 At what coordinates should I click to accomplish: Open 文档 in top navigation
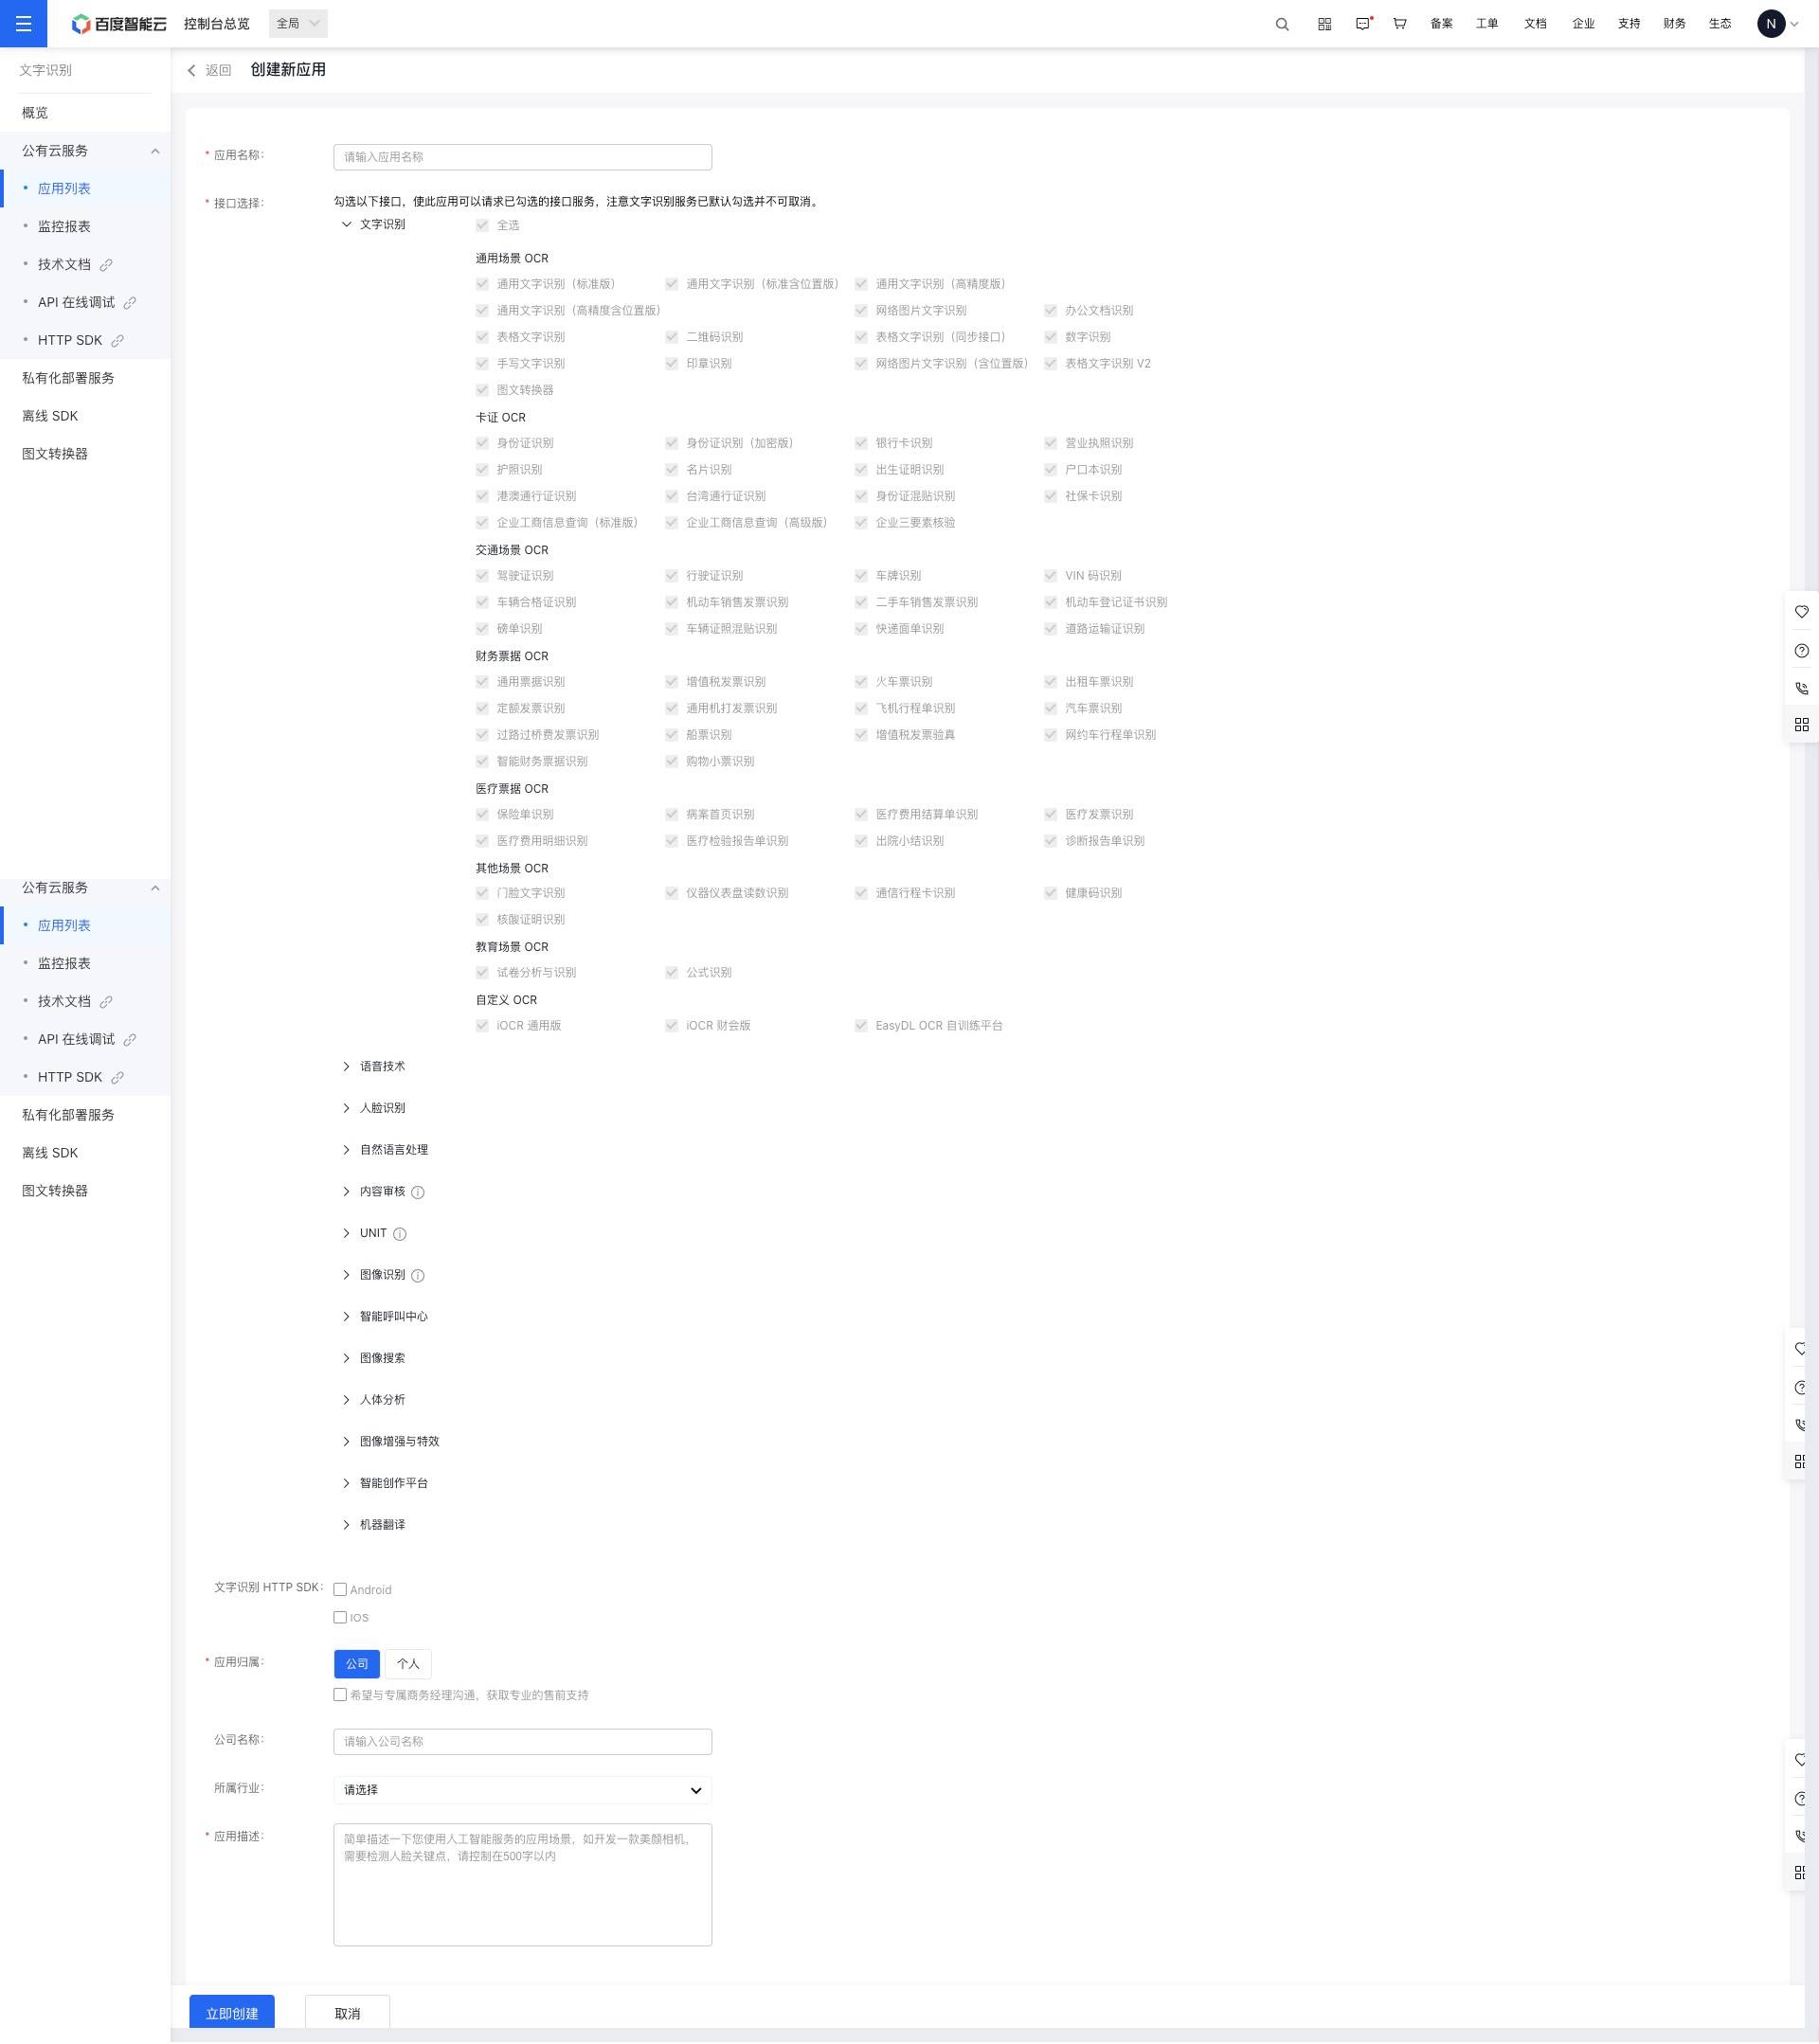[x=1534, y=24]
